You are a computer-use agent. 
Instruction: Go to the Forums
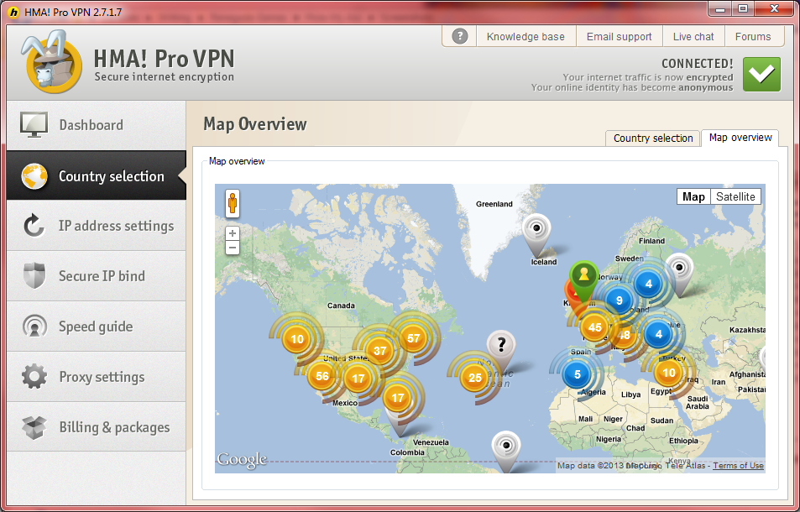[752, 37]
